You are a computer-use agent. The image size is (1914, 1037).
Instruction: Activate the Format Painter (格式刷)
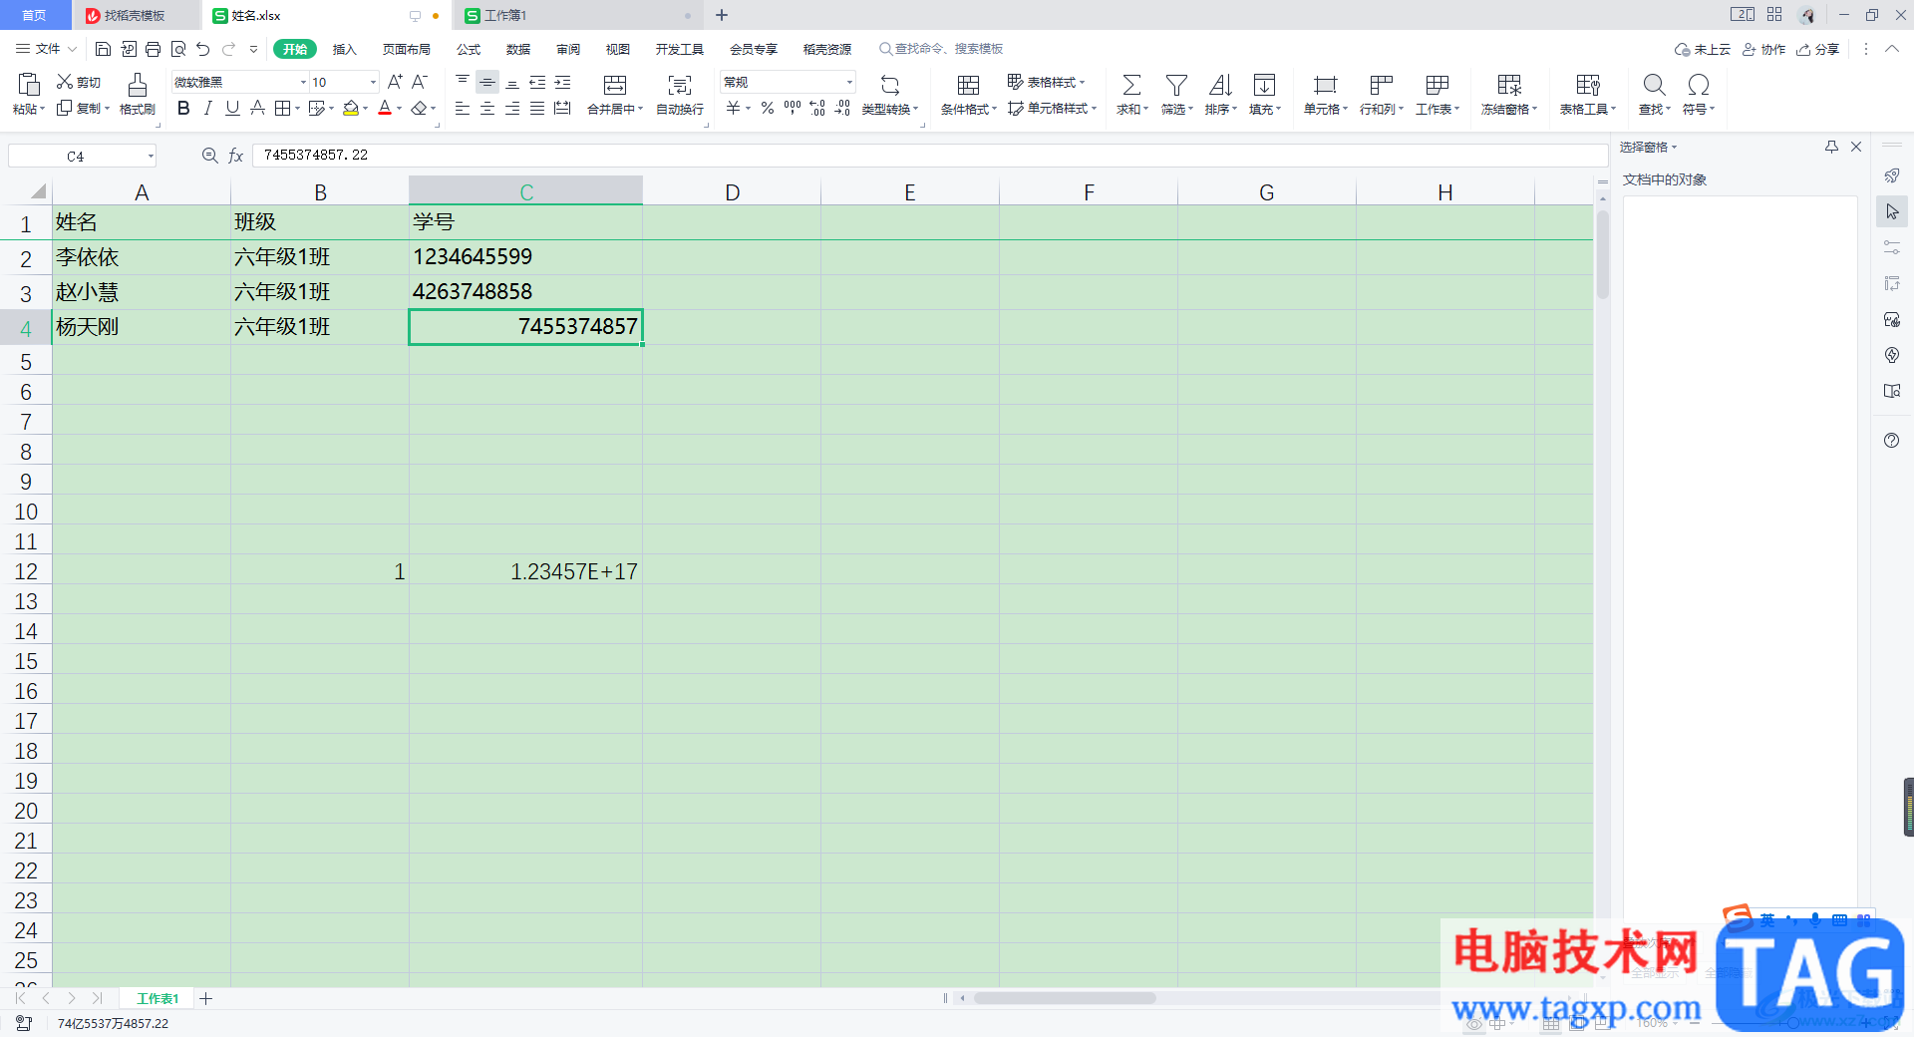(x=138, y=93)
